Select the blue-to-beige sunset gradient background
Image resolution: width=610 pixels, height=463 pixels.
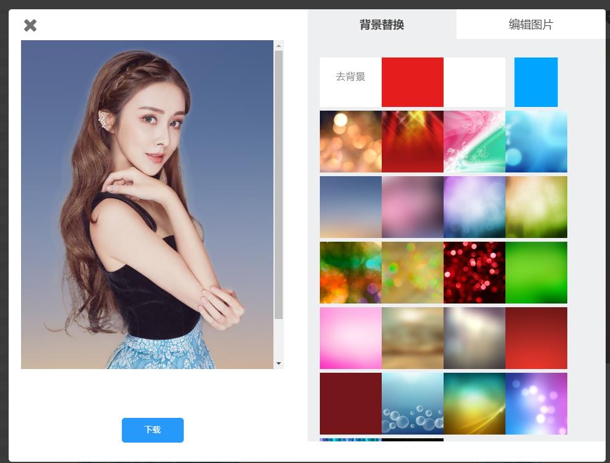coord(351,207)
